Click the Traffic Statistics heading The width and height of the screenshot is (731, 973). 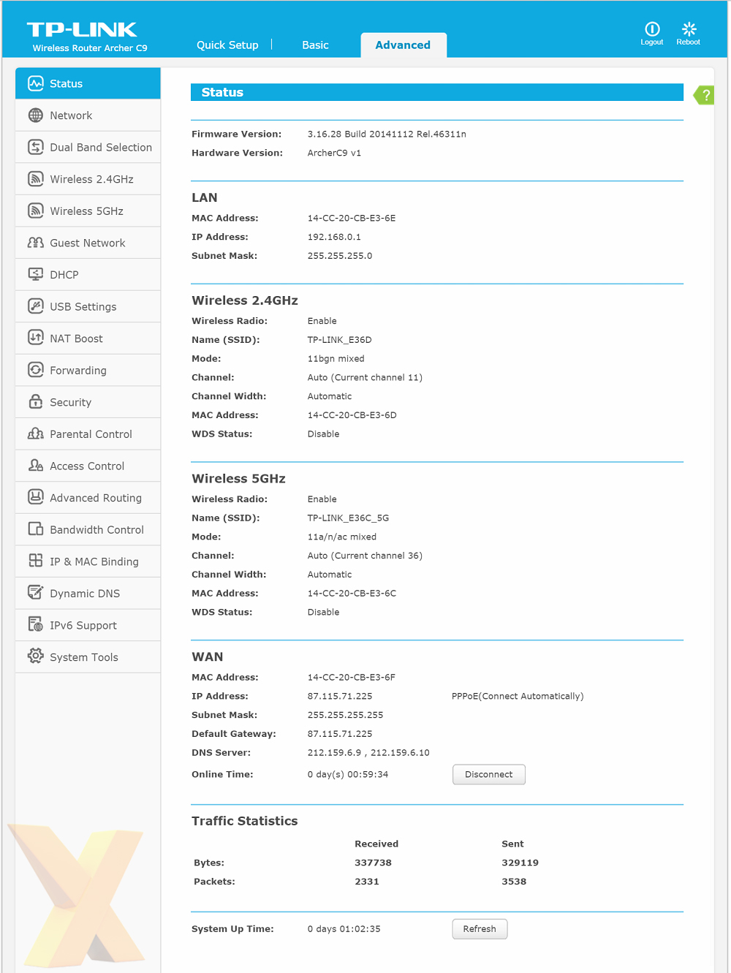click(245, 821)
